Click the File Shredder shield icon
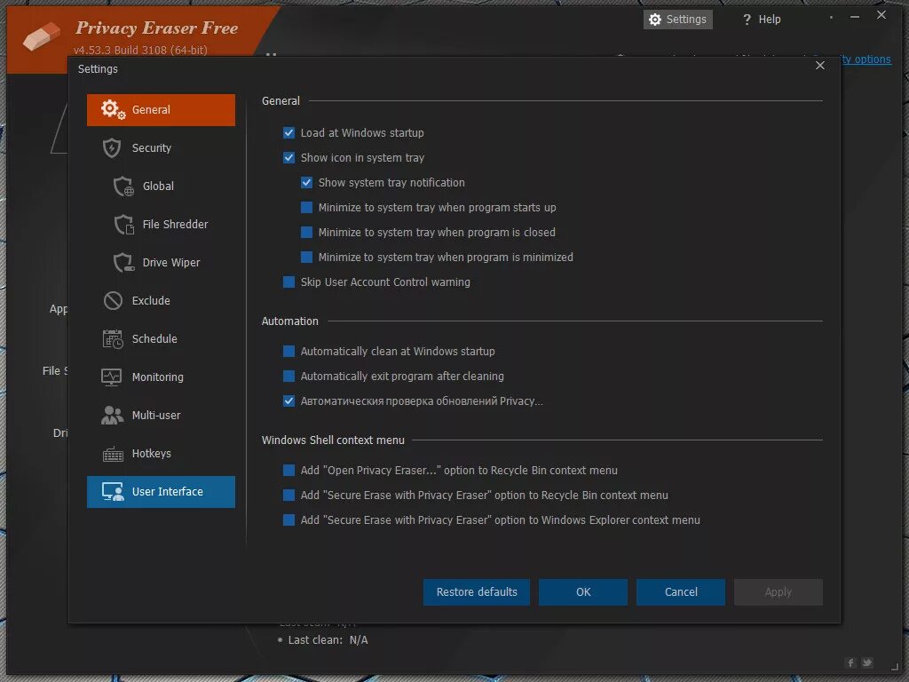Viewport: 909px width, 682px height. 123,225
